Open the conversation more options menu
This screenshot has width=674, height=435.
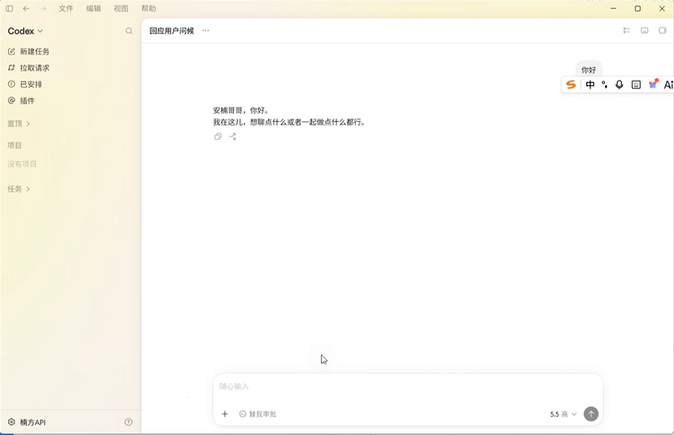tap(205, 30)
